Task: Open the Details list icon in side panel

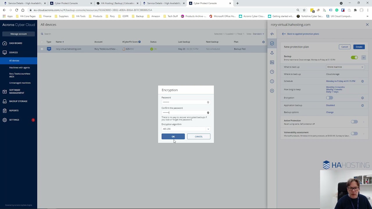Action: click(x=272, y=62)
